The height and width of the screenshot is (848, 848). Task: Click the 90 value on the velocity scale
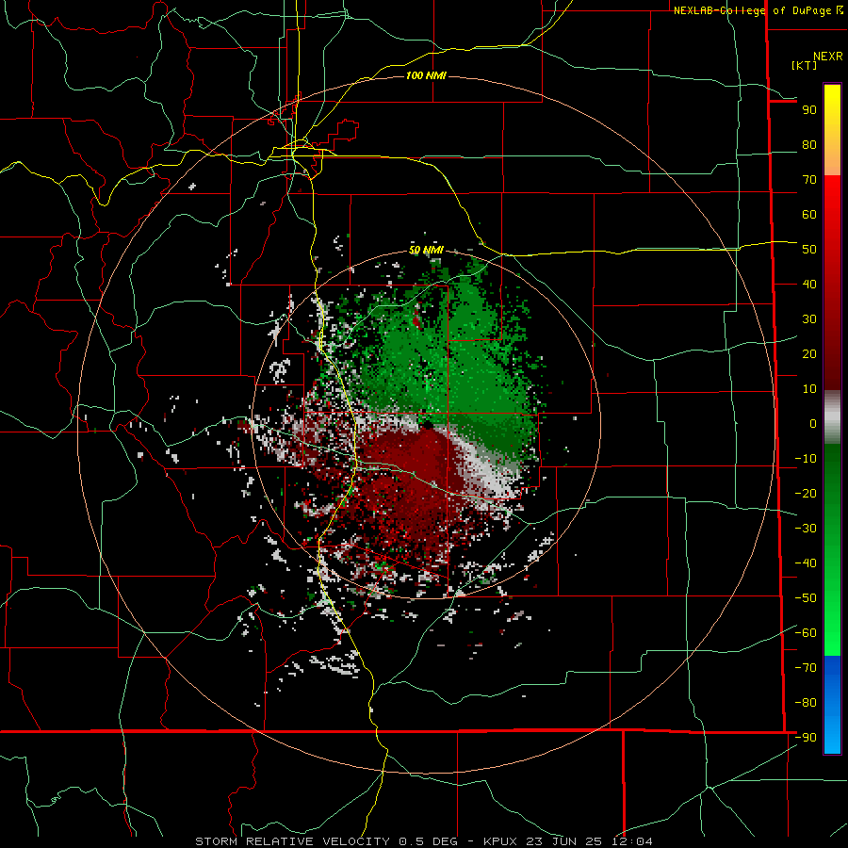[x=809, y=110]
